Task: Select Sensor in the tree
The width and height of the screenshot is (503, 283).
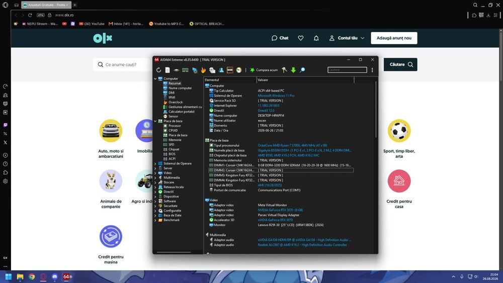Action: (173, 116)
